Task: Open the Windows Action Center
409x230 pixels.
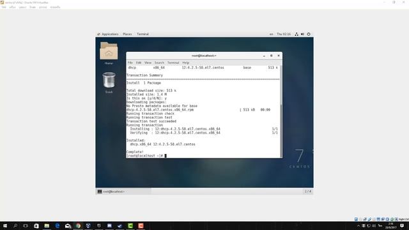Action: [x=402, y=226]
